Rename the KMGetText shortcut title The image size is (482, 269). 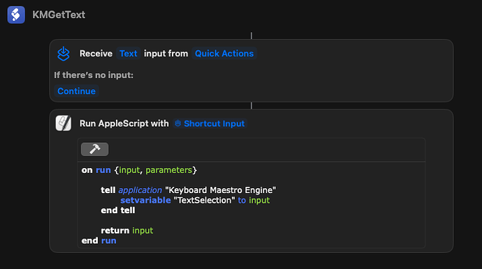coord(59,15)
